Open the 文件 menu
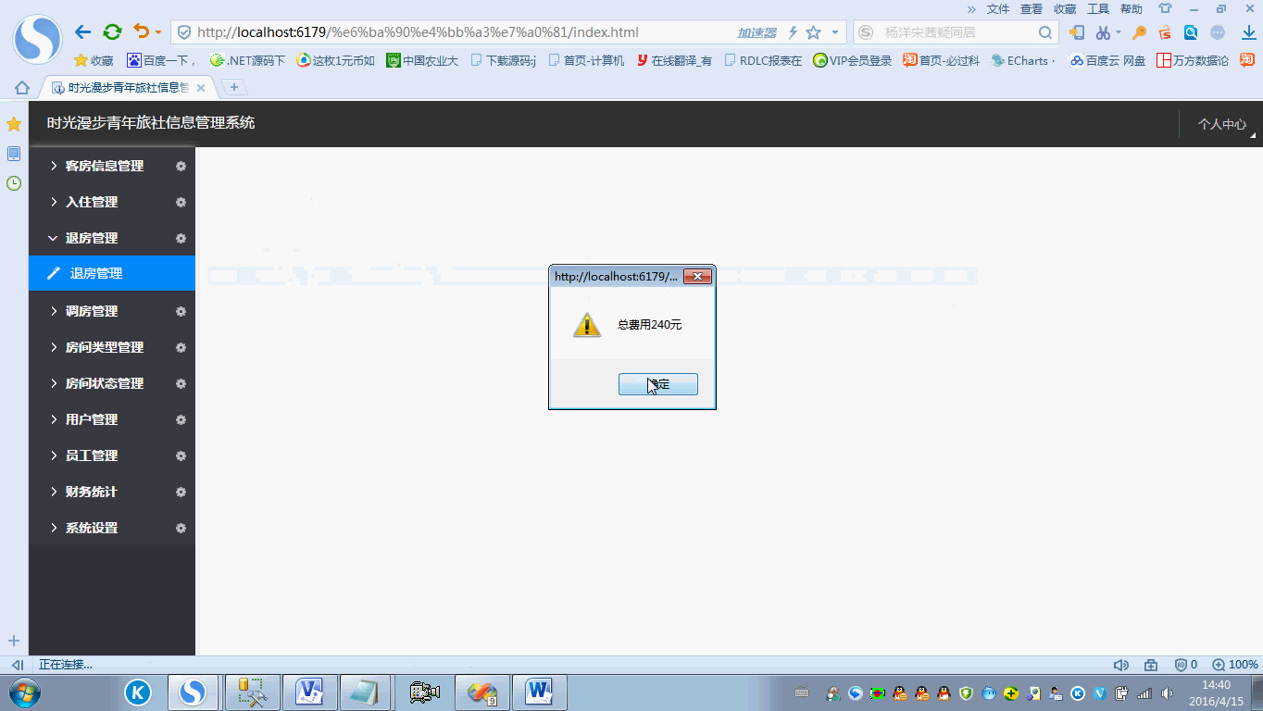This screenshot has width=1263, height=711. [x=998, y=8]
